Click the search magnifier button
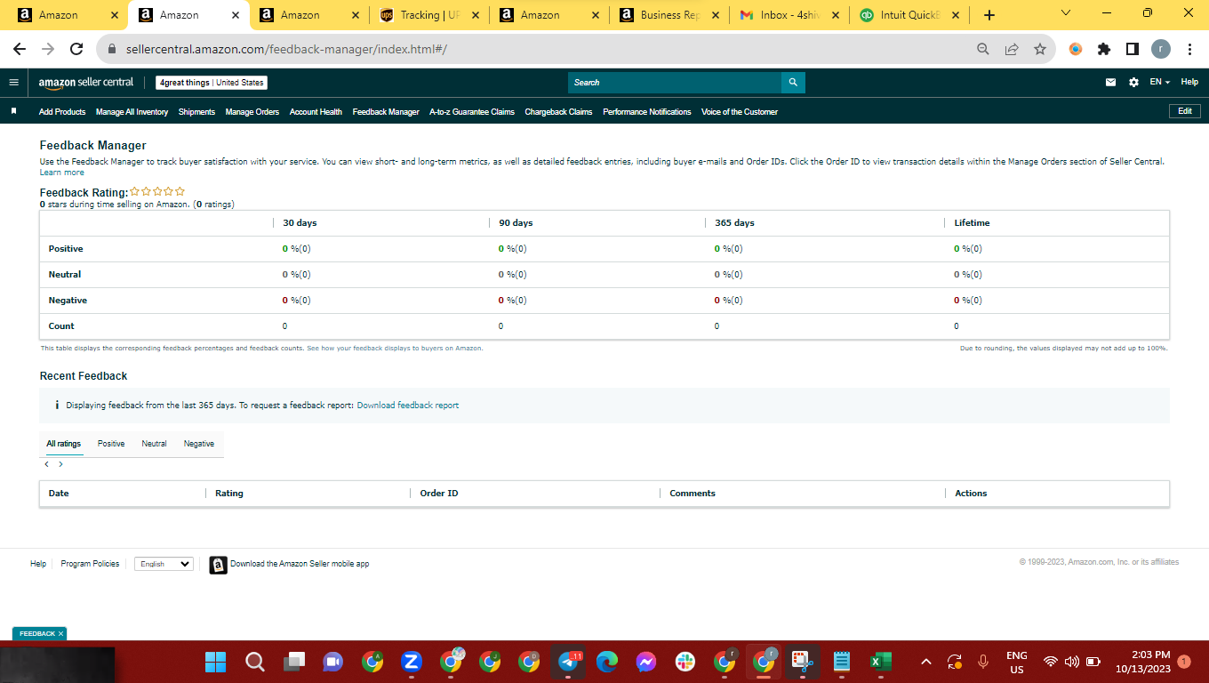This screenshot has width=1209, height=683. (793, 83)
